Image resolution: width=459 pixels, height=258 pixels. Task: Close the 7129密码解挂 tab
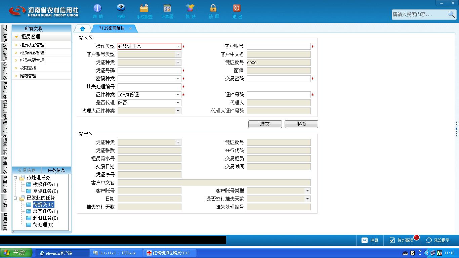point(130,29)
